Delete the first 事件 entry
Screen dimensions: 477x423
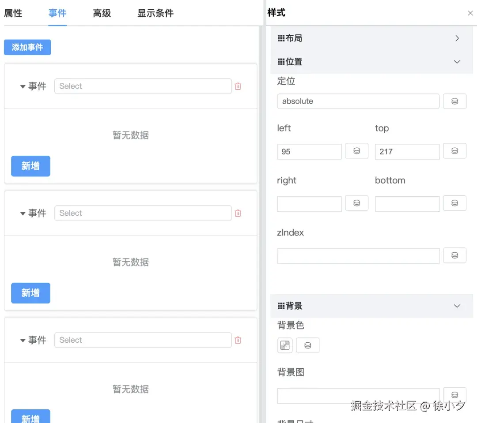point(238,86)
